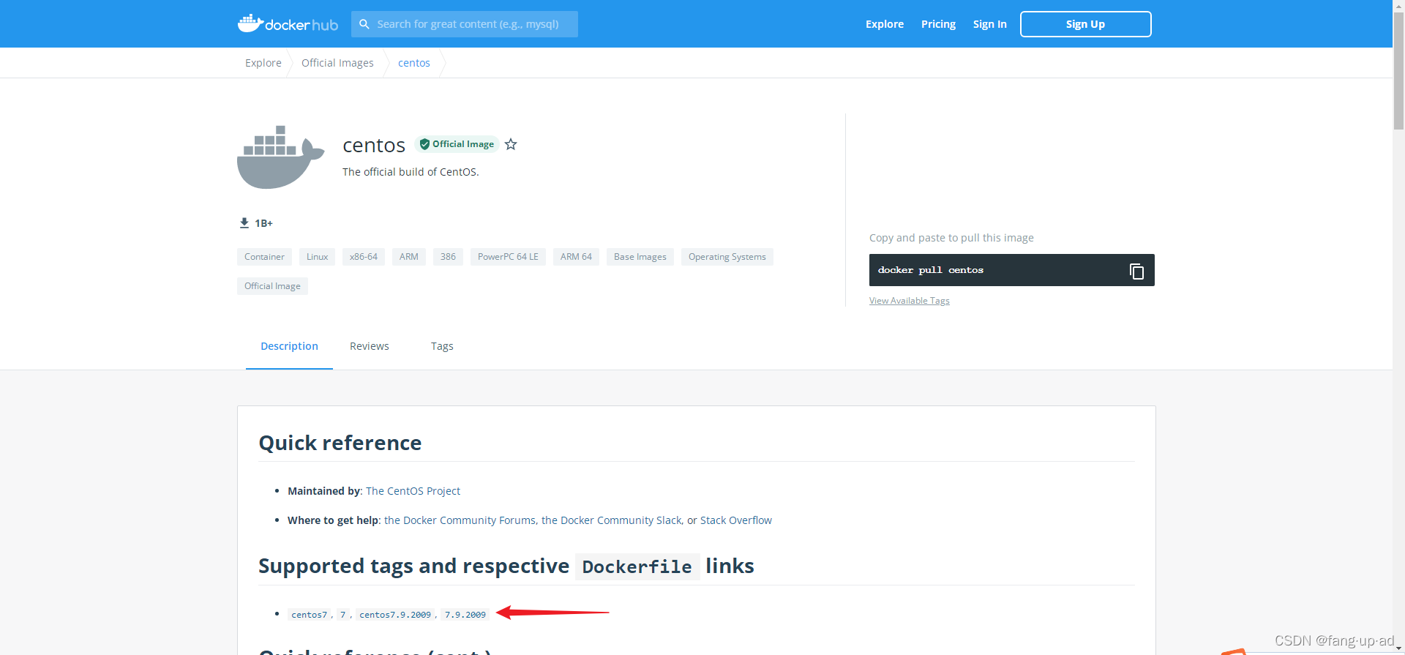This screenshot has height=655, width=1405.
Task: Switch to the Description tab
Action: coord(289,346)
